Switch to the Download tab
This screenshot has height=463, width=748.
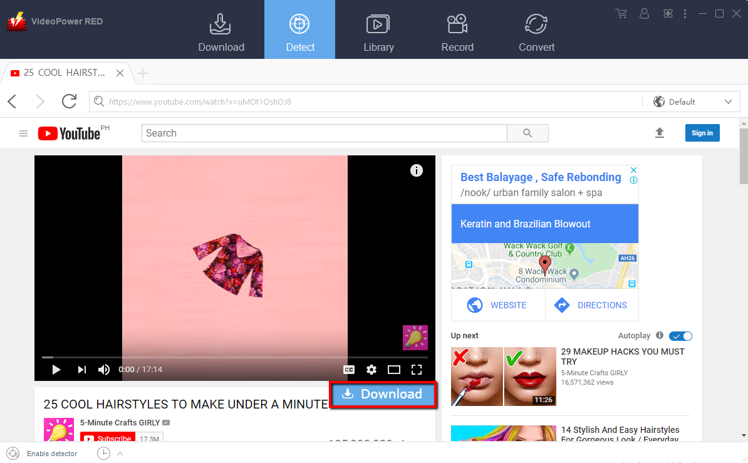221,29
